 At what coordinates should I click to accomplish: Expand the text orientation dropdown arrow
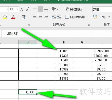[58, 9]
